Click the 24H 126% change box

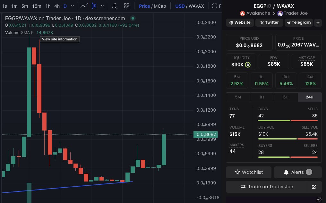click(x=311, y=80)
